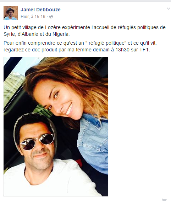This screenshot has height=201, width=171.
Task: Open Jamel Debbouze's profile via name link
Action: tap(40, 10)
